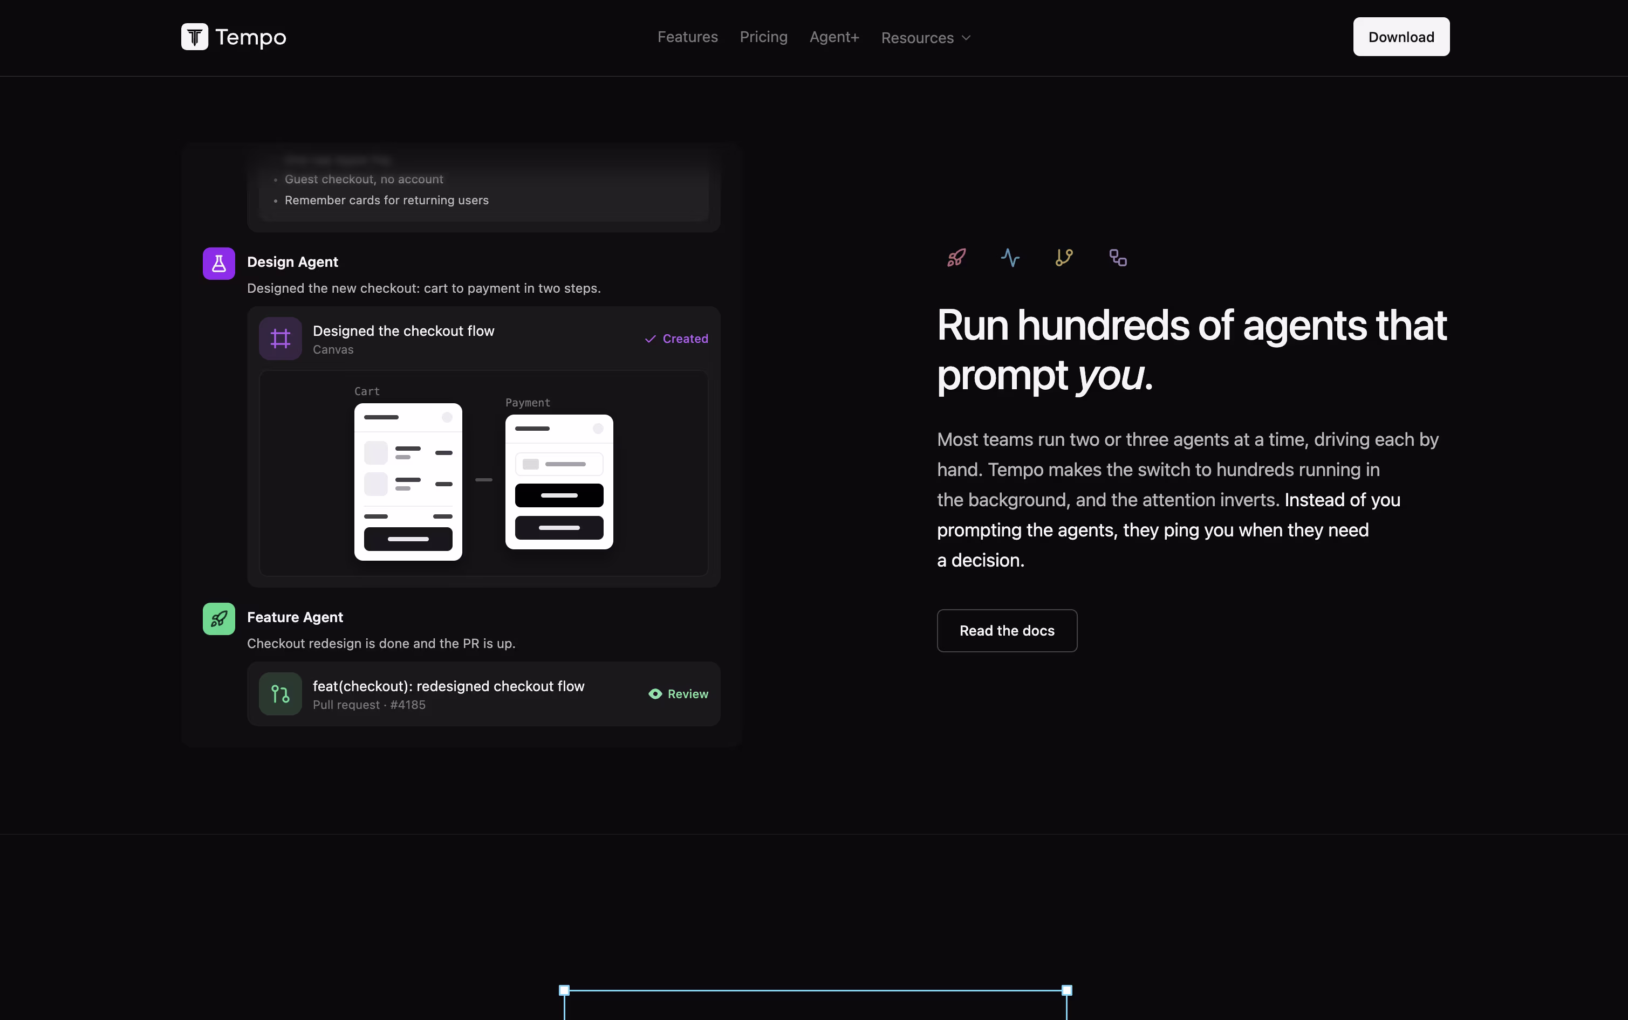Click the title 'Designed the checkout flow'

pyautogui.click(x=403, y=330)
